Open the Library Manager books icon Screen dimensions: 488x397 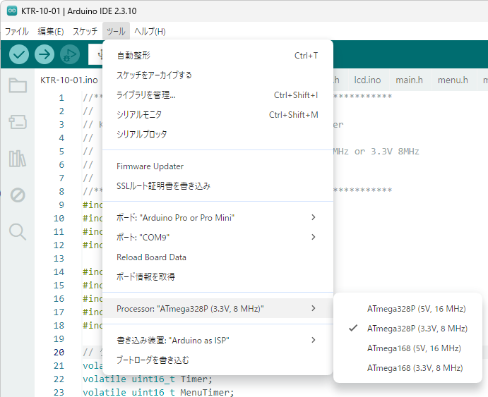pos(18,159)
